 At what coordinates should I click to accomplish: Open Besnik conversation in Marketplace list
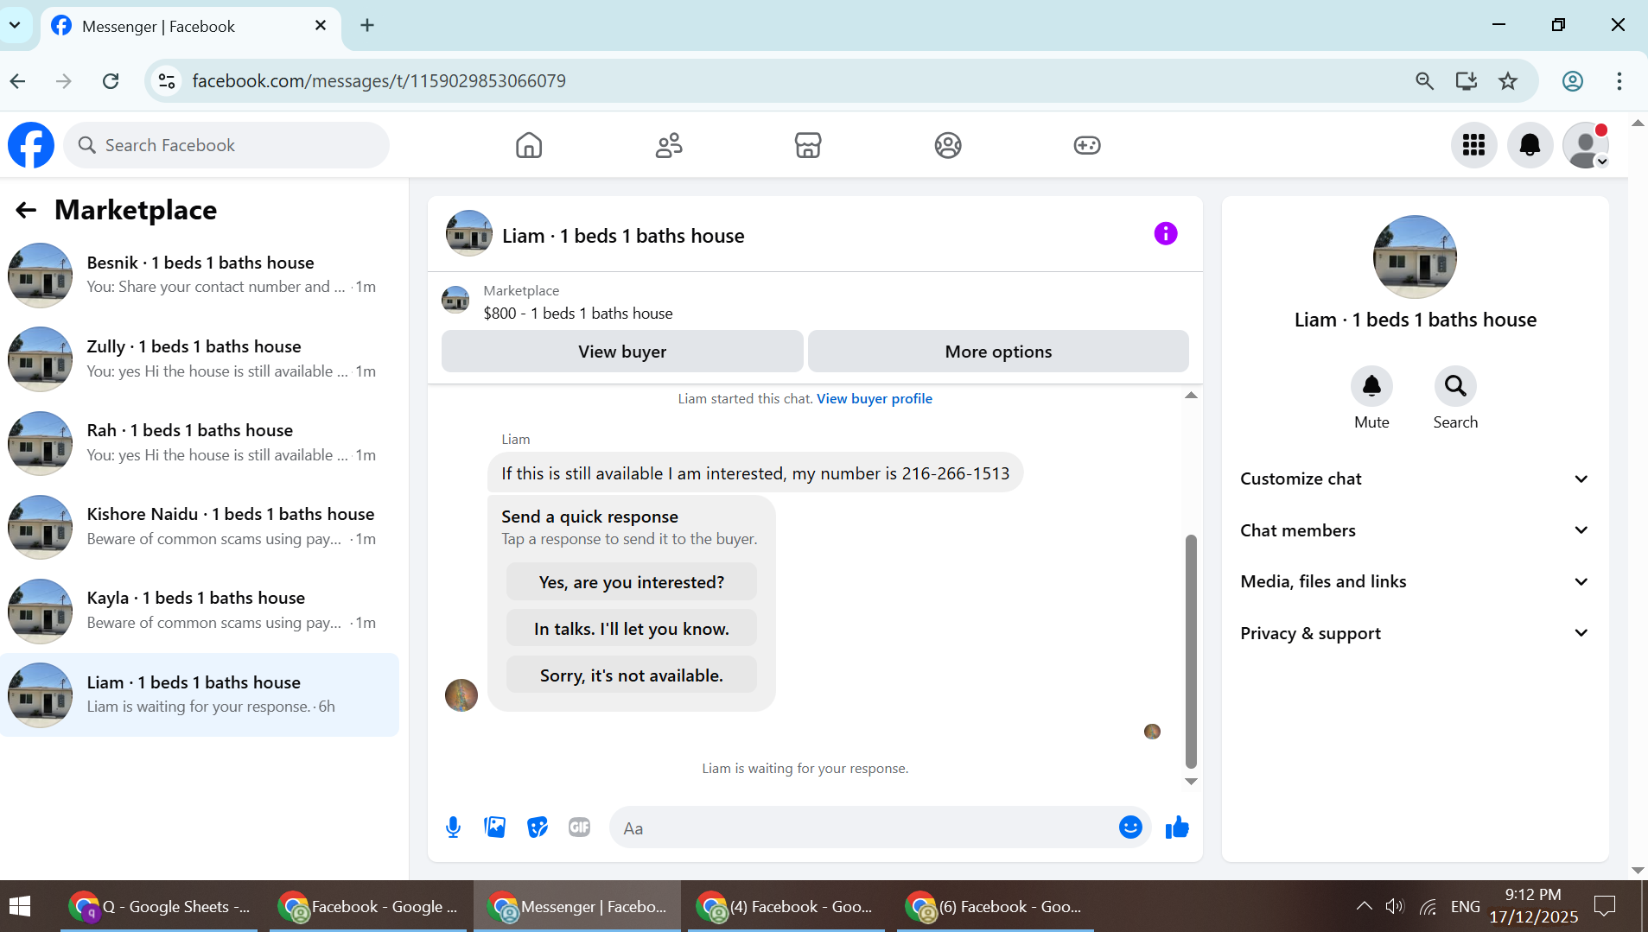click(x=200, y=275)
